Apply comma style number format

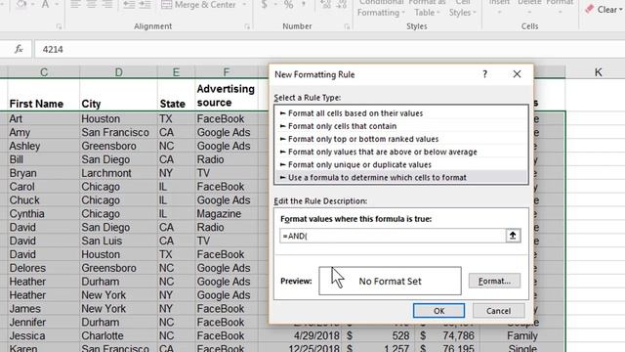[x=304, y=4]
